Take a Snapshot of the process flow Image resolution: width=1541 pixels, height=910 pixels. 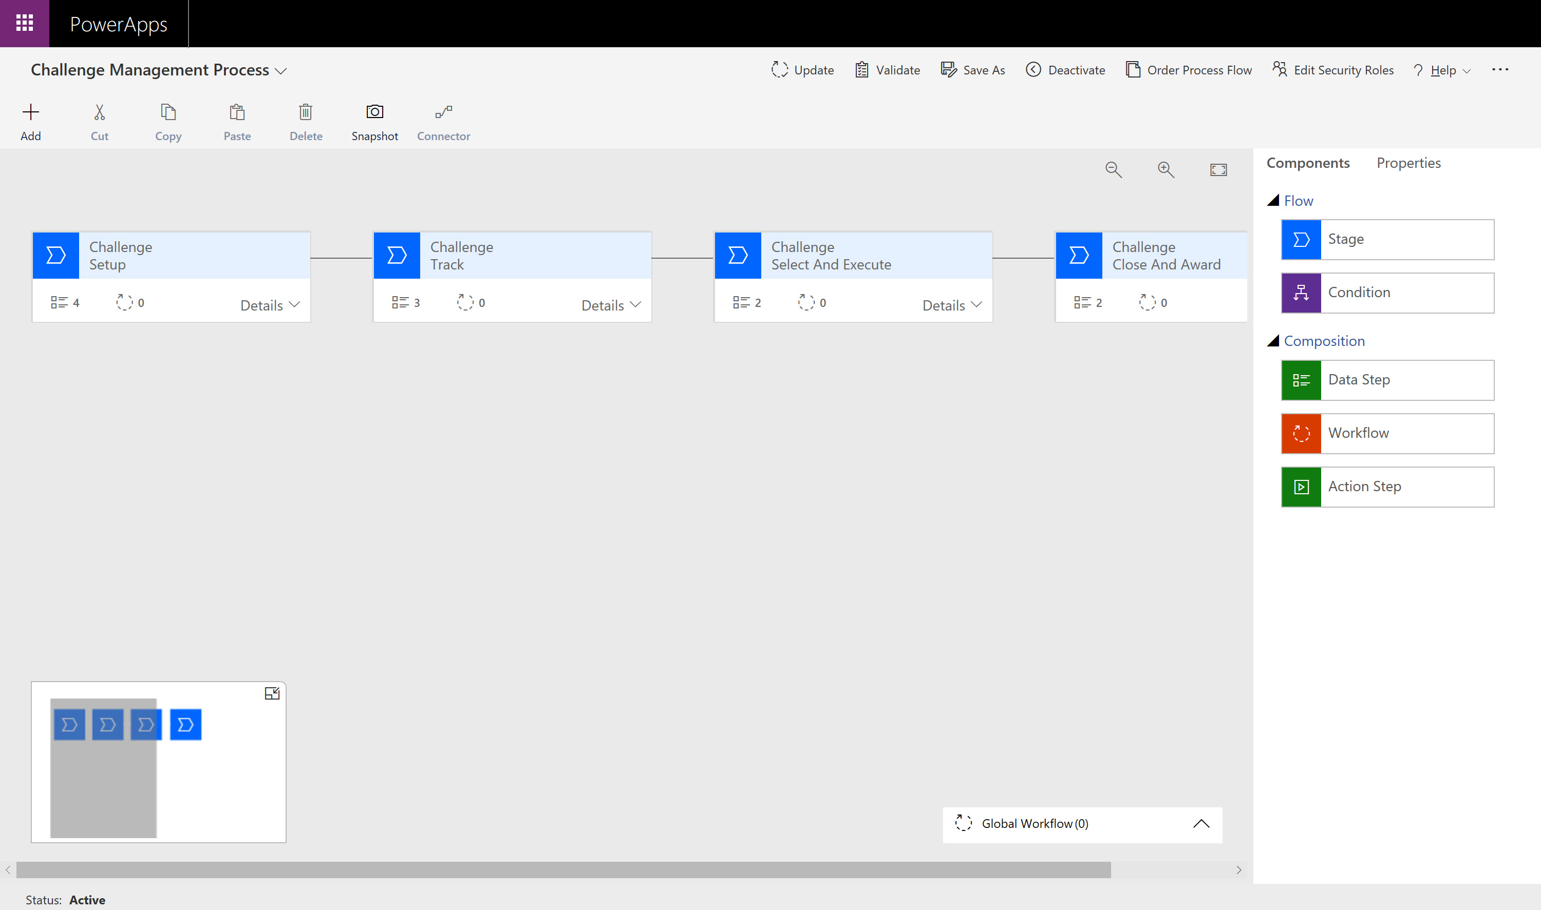(x=375, y=120)
